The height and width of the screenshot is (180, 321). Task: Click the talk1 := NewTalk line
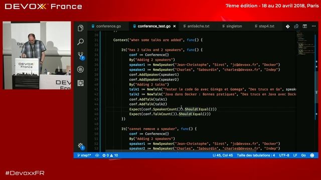click(x=213, y=89)
